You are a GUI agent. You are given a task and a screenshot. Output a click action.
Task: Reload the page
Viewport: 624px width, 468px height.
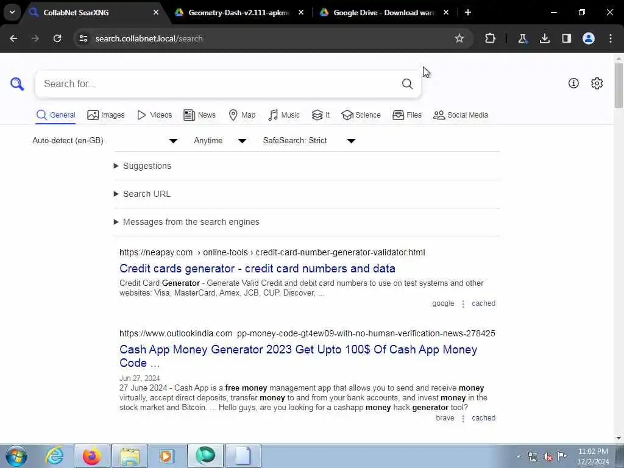coord(57,38)
